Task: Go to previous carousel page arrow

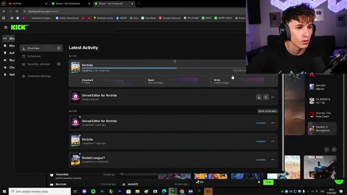Action: tap(327, 149)
